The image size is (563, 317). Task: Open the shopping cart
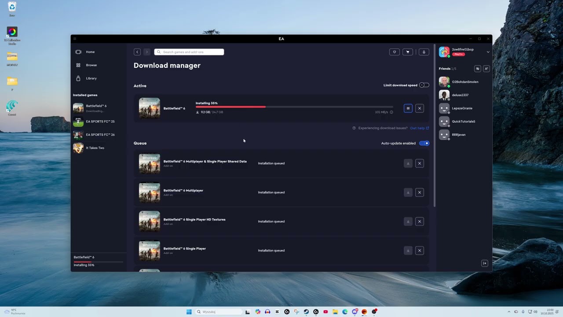pos(408,52)
